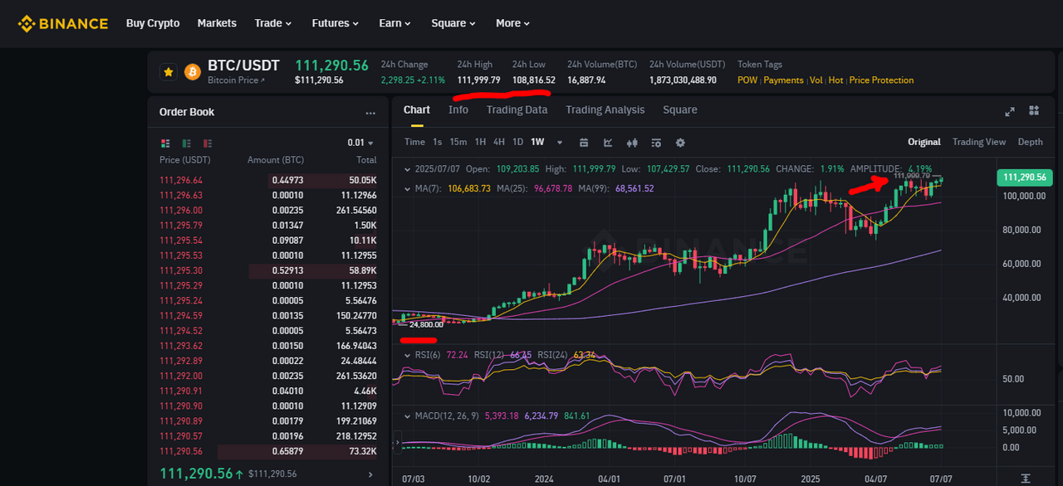Screen dimensions: 1063x486
Task: Click the green 111,290.56 price label on chart axis
Action: [1025, 177]
